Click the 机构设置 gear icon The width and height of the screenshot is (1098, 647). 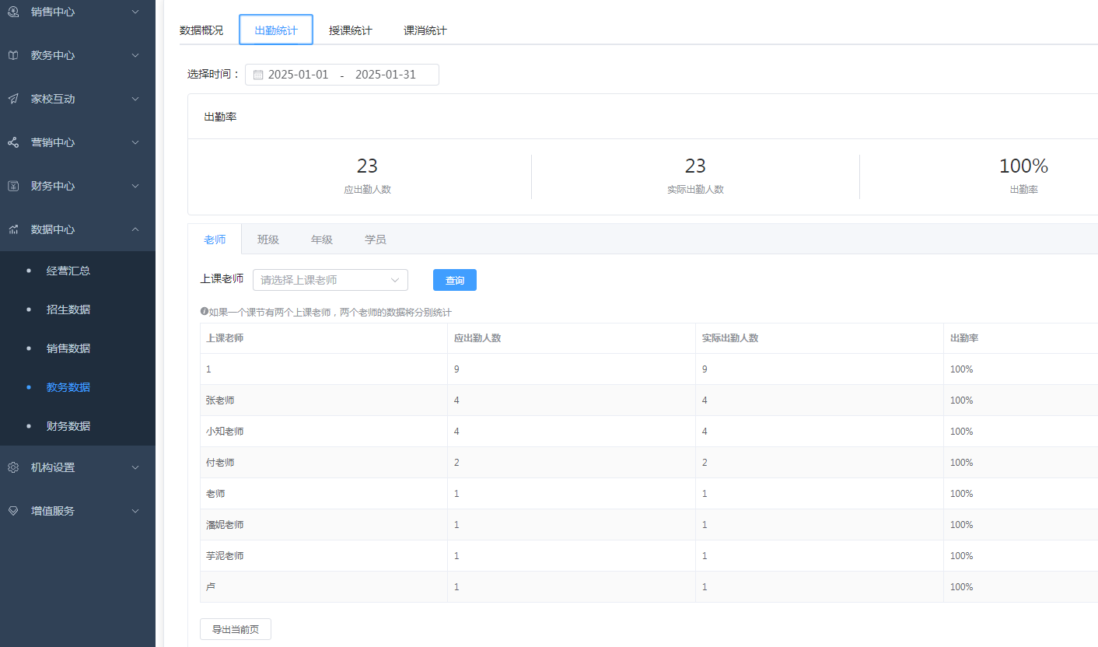[13, 467]
